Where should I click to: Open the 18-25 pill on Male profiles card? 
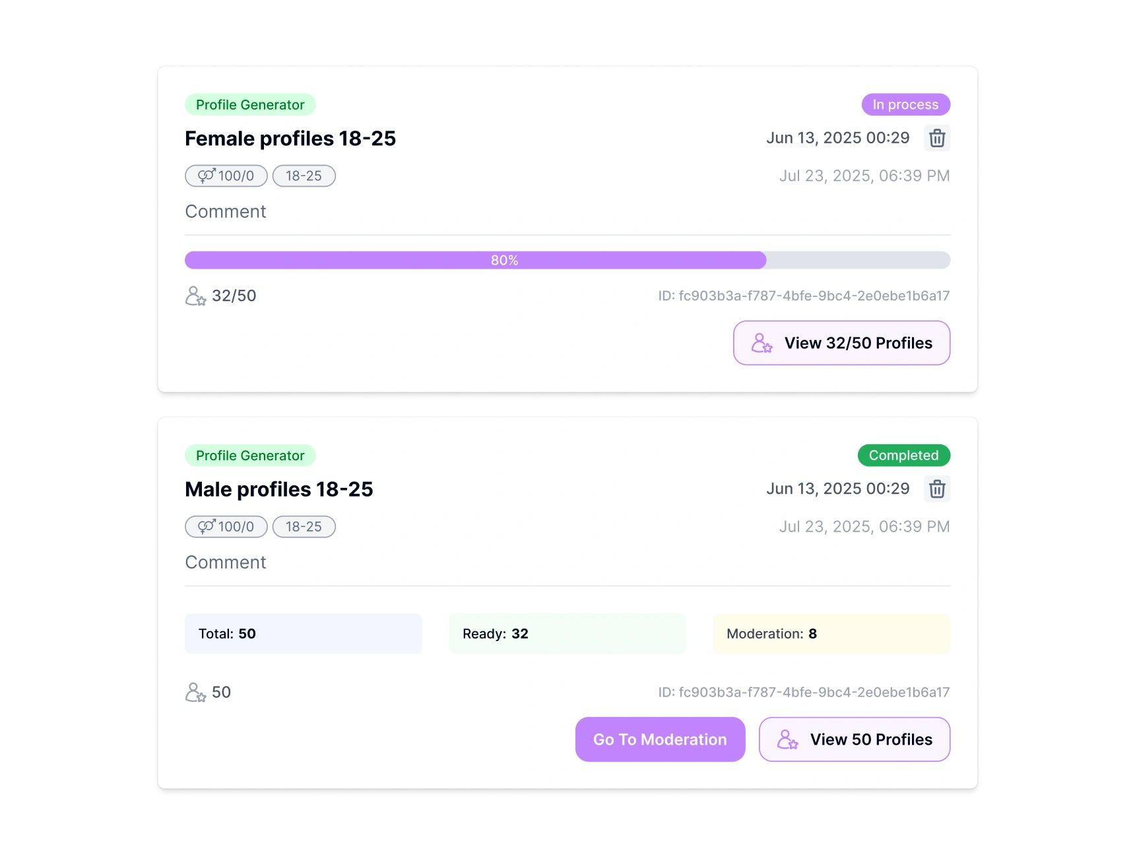(304, 527)
